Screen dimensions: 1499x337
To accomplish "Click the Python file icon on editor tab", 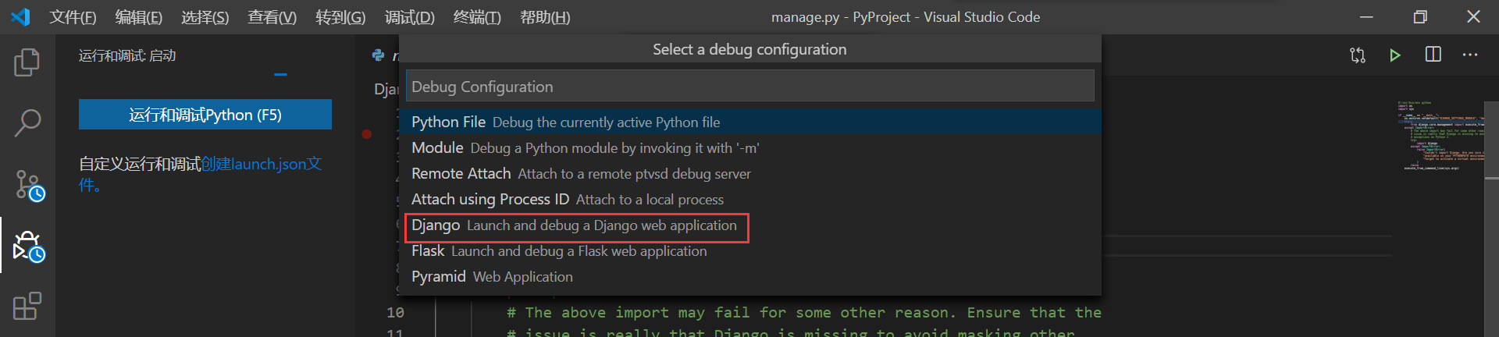I will pos(379,55).
